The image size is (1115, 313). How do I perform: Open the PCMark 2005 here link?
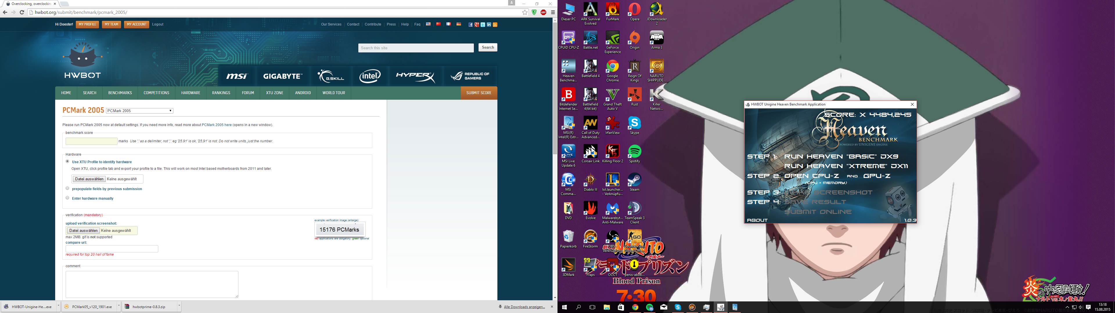tap(216, 125)
